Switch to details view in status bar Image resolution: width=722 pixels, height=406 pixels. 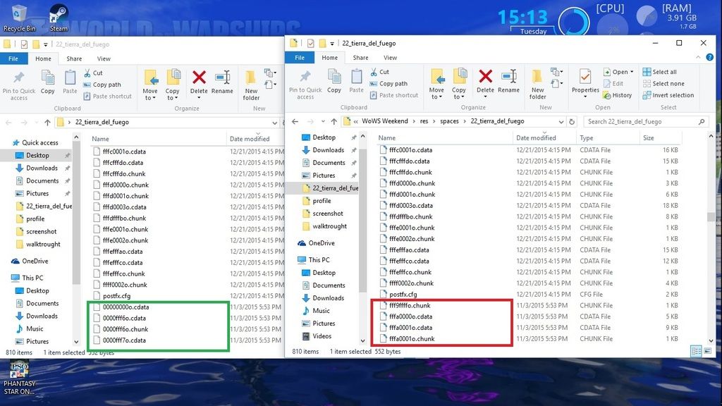pyautogui.click(x=696, y=351)
